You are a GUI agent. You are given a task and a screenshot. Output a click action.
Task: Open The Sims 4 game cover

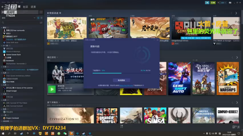(x=155, y=115)
